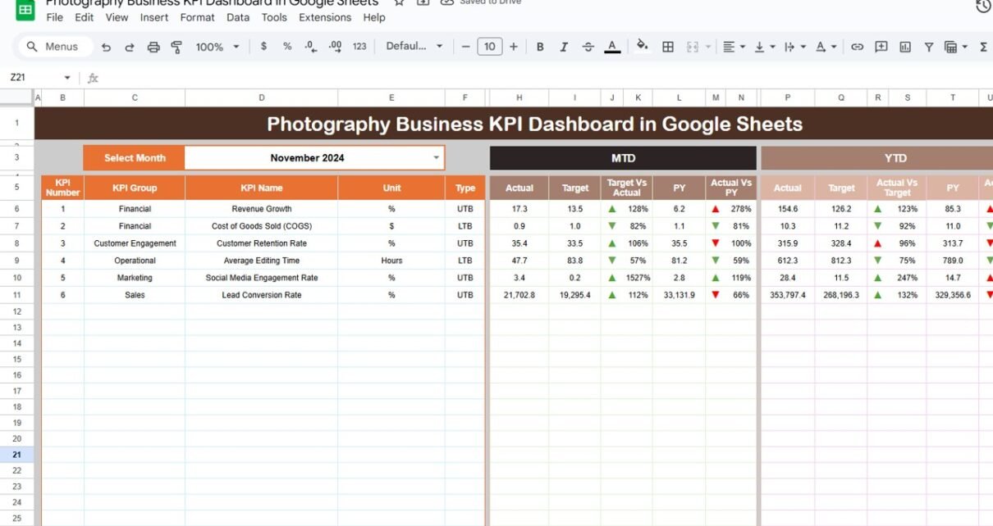Click the Average Editing Time cell

[262, 261]
